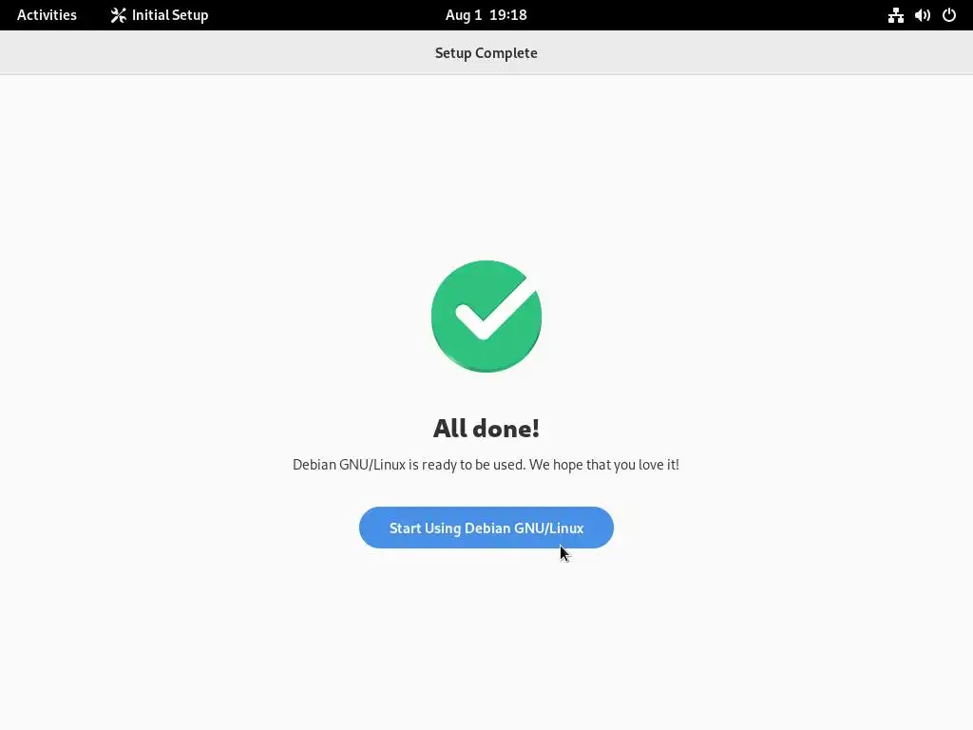This screenshot has height=730, width=973.
Task: Click the green checkmark circle image
Action: (486, 317)
